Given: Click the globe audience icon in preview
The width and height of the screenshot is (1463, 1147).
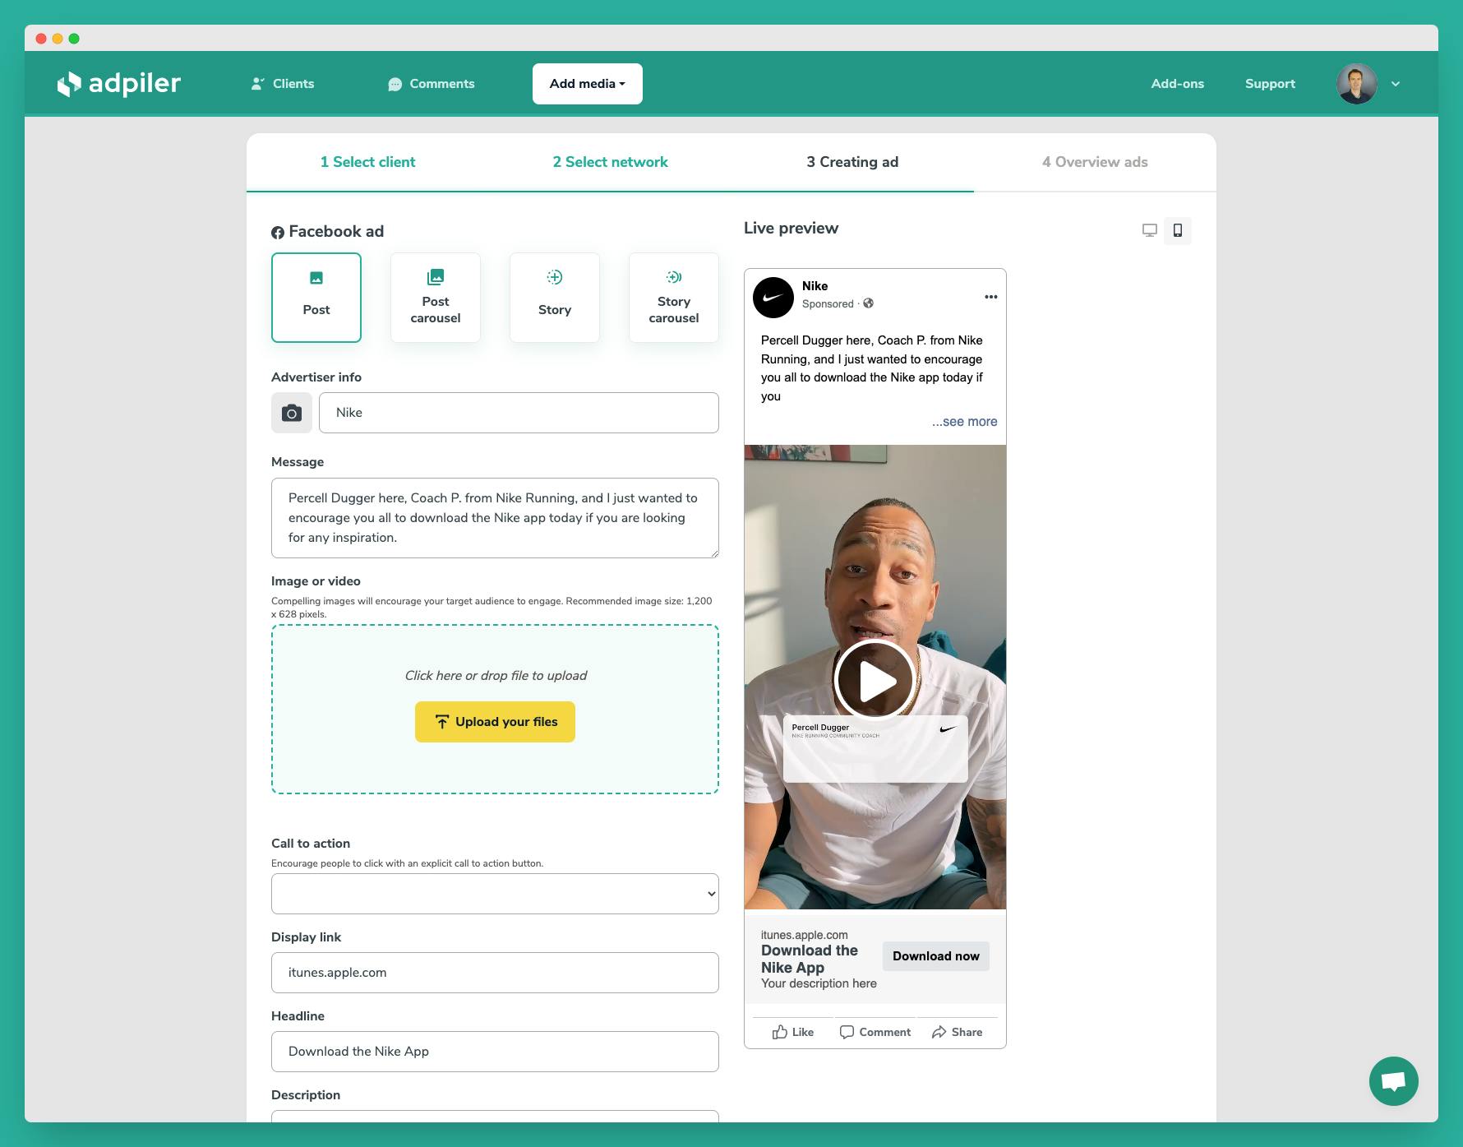Looking at the screenshot, I should point(868,303).
